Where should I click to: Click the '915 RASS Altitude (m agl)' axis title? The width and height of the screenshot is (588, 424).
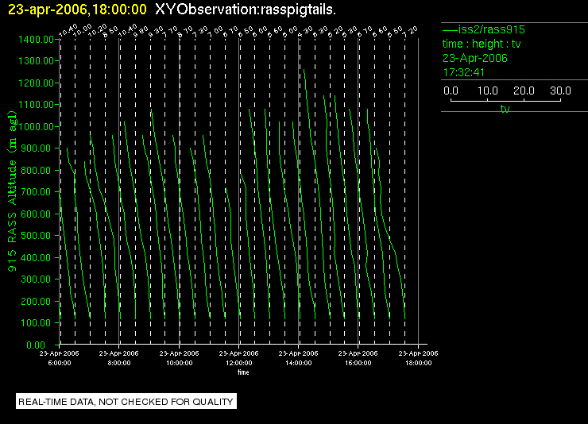coord(13,191)
